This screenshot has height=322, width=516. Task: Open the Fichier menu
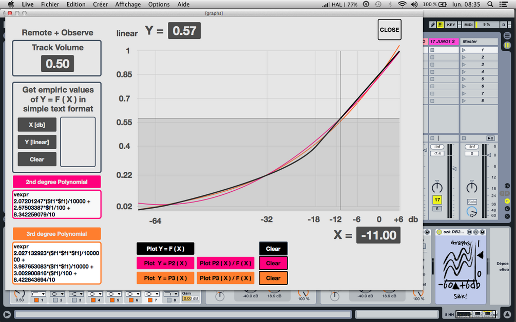point(50,4)
